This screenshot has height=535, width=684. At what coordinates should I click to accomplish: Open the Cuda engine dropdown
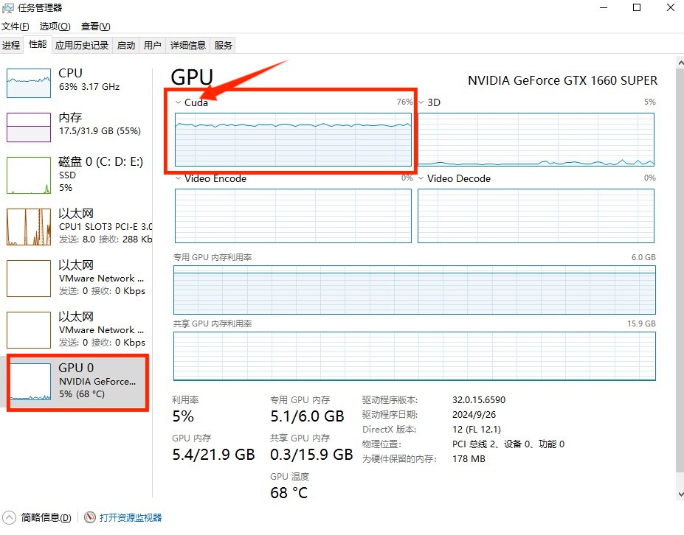click(178, 102)
